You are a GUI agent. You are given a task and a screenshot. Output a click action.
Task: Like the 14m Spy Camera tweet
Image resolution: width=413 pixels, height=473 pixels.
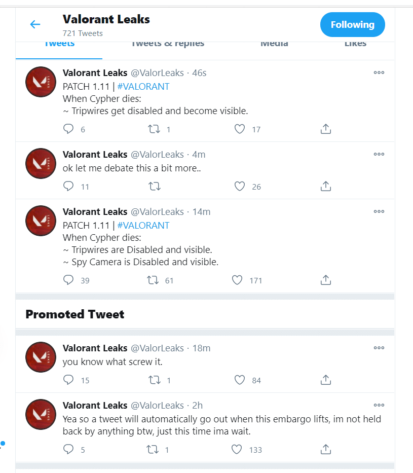(x=237, y=280)
